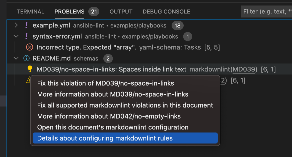The width and height of the screenshot is (292, 157).
Task: Choose Details about configuring markdownlint rules
Action: coord(105,138)
